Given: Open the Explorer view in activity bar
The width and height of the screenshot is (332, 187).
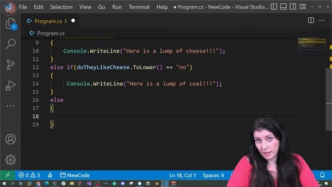Looking at the screenshot, I should [x=10, y=23].
